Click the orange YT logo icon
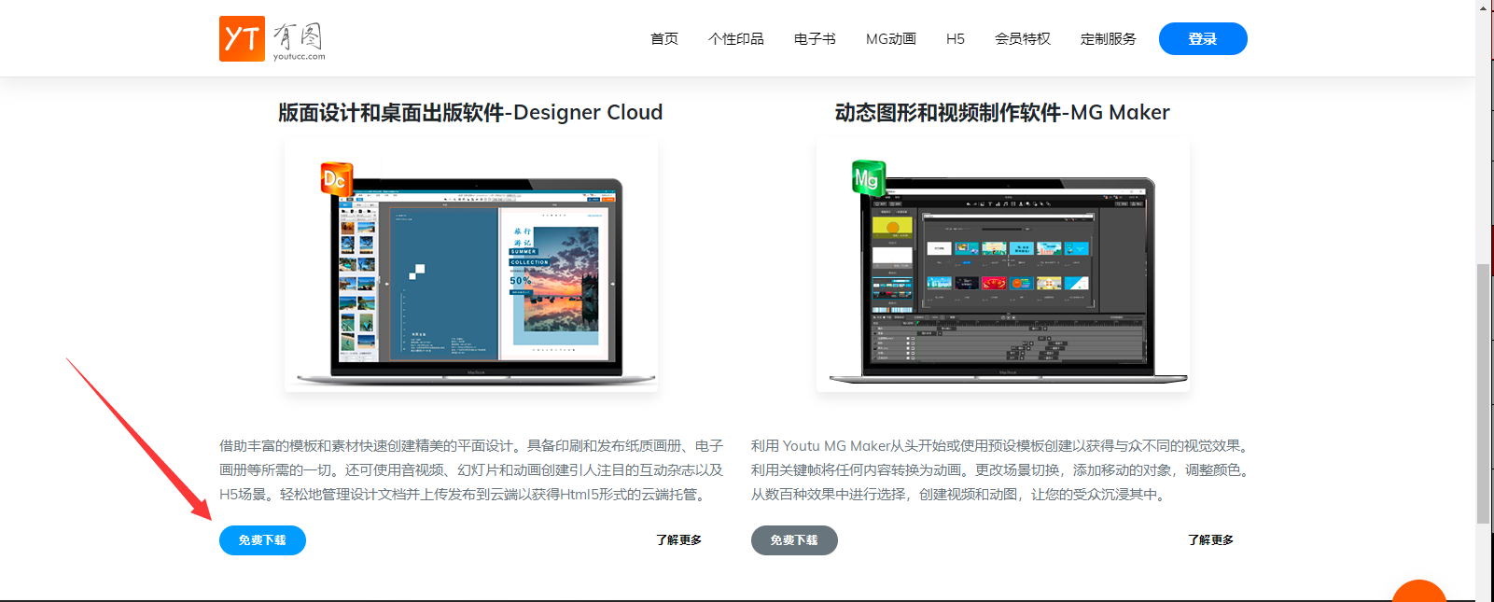The width and height of the screenshot is (1494, 602). tap(242, 39)
